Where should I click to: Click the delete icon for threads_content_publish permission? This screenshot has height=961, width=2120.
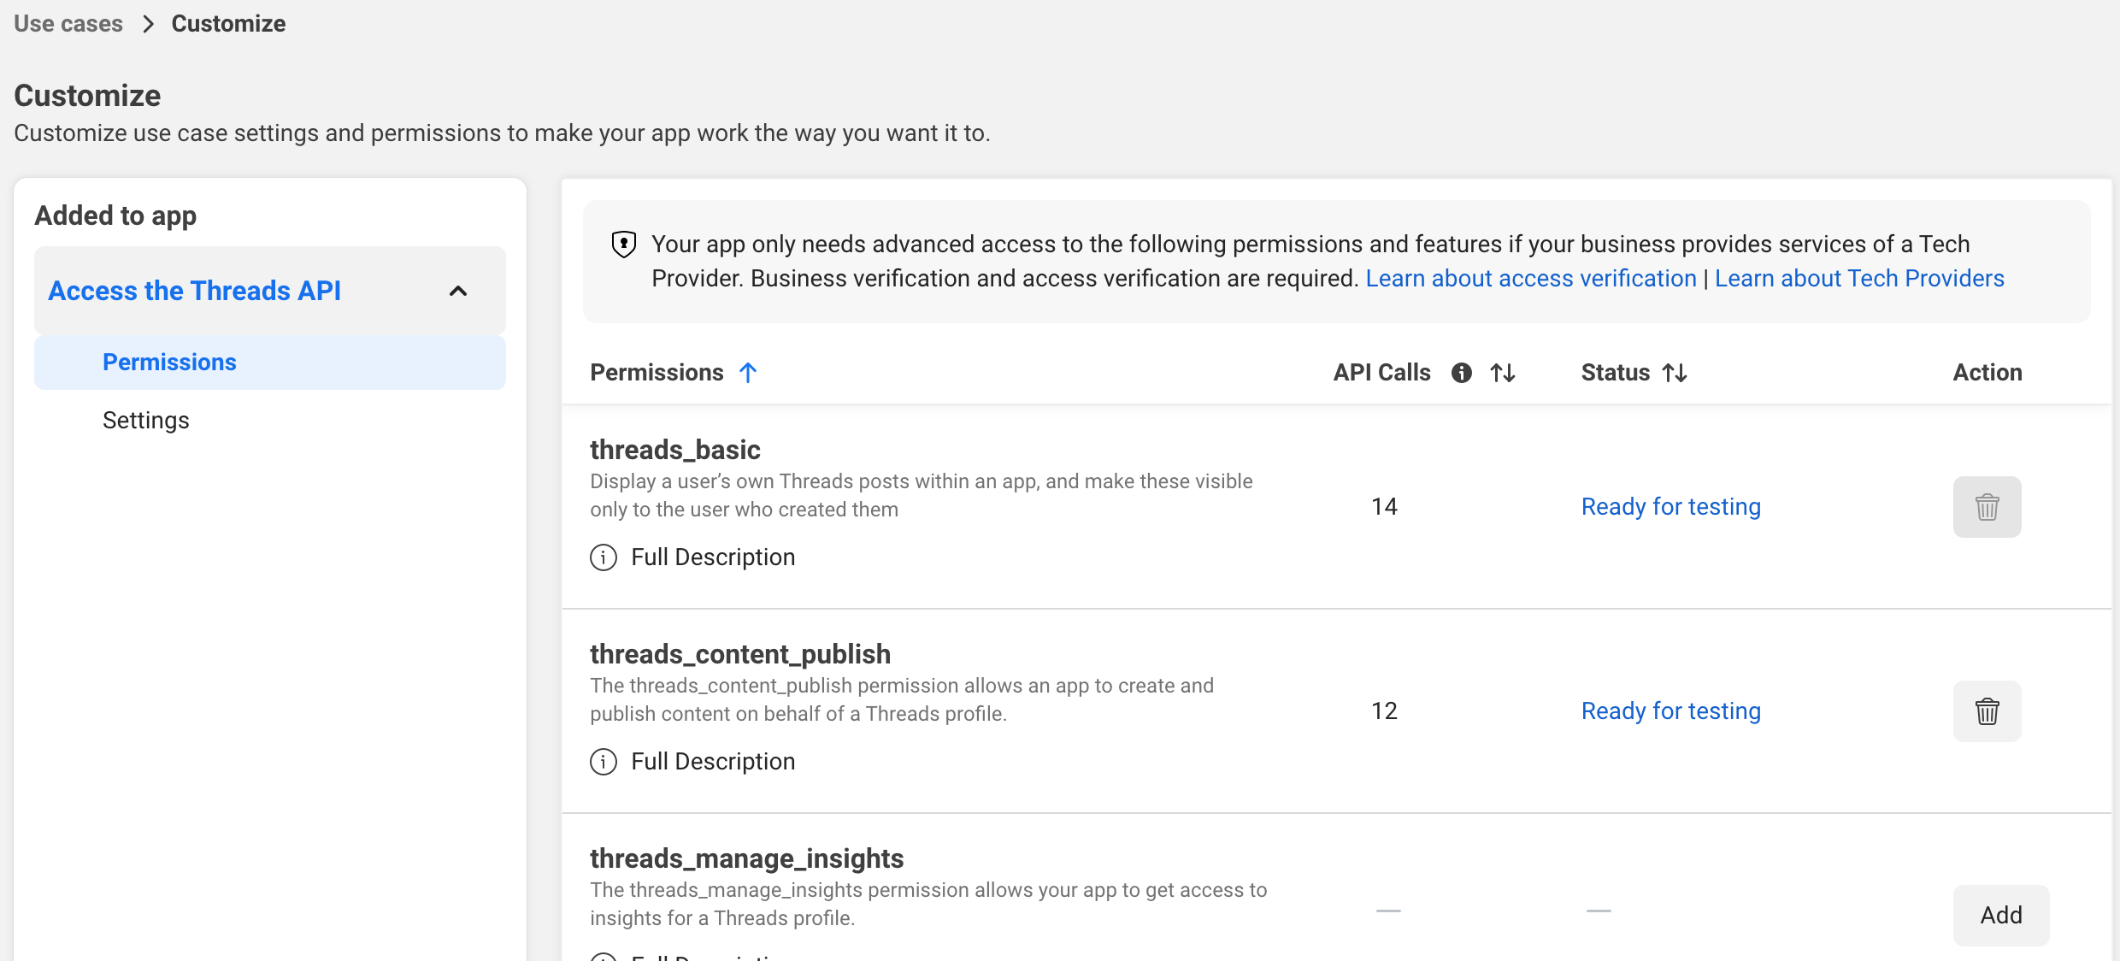coord(1986,710)
